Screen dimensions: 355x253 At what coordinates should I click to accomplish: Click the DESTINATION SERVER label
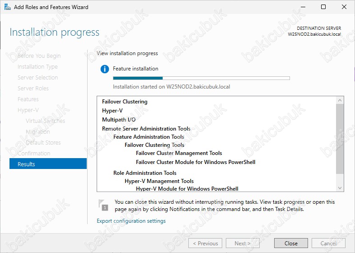click(x=319, y=28)
